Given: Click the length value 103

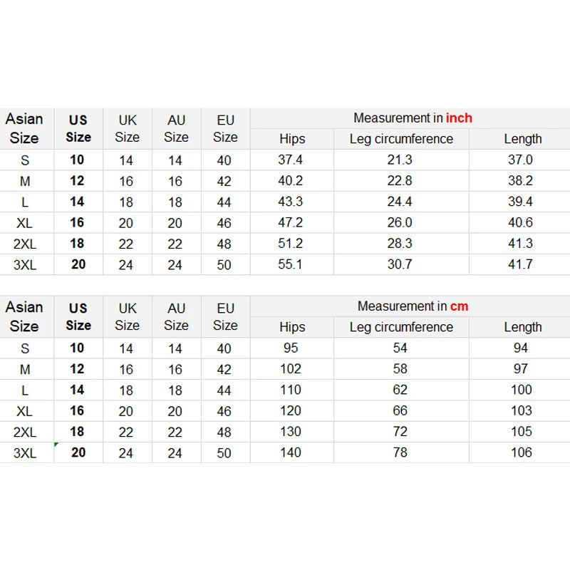Looking at the screenshot, I should click(522, 411).
